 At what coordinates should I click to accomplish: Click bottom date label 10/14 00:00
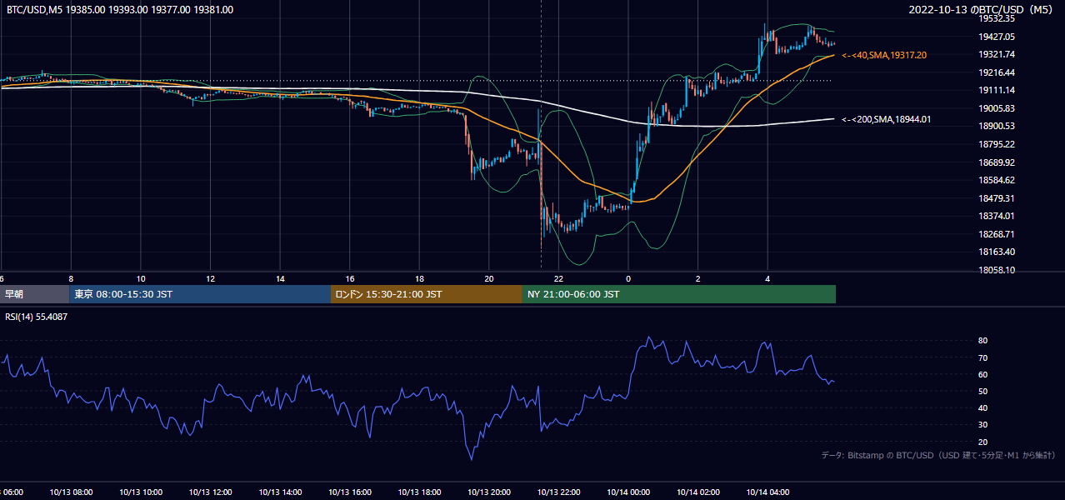pos(628,492)
